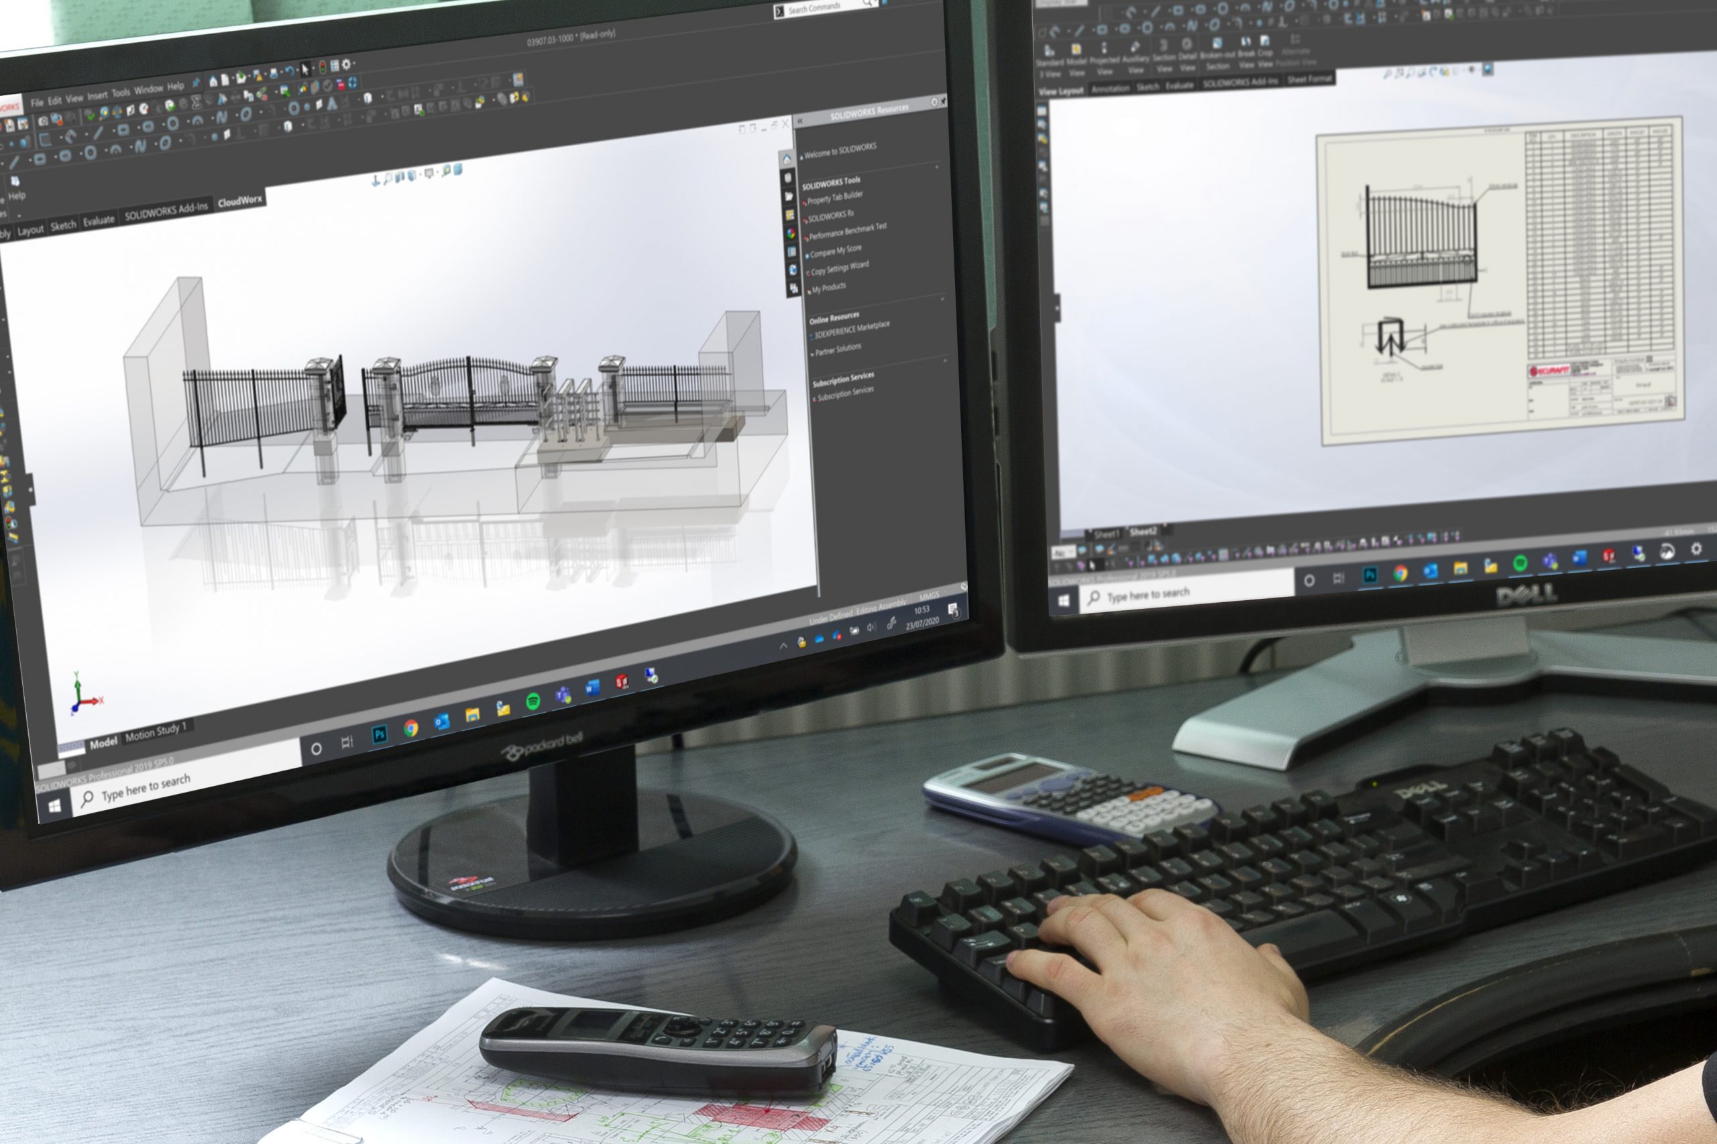This screenshot has height=1144, width=1717.
Task: Click the Undo arrow icon
Action: (x=290, y=72)
